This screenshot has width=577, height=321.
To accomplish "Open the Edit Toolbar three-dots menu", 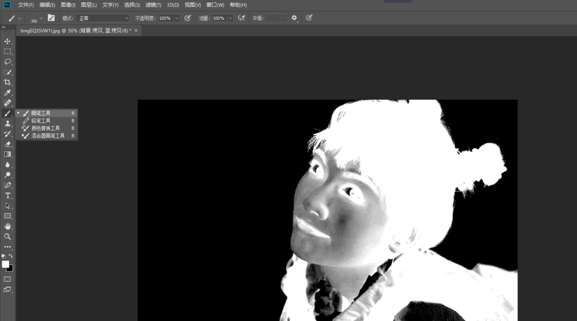I will [8, 247].
